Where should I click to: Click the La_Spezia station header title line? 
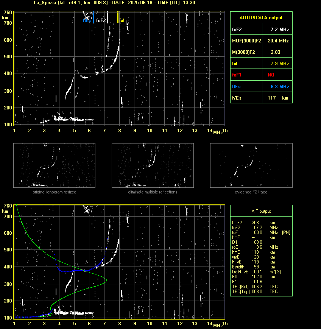[x=115, y=3]
